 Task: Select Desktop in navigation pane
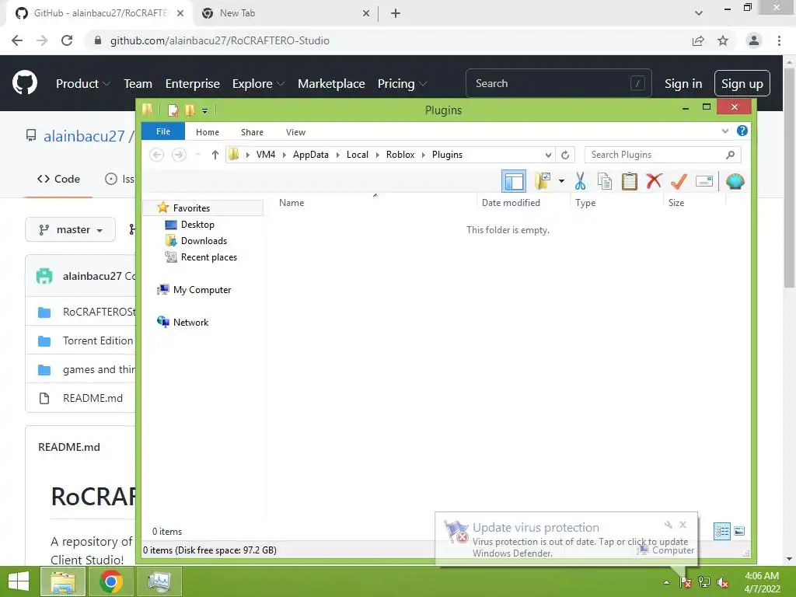197,225
